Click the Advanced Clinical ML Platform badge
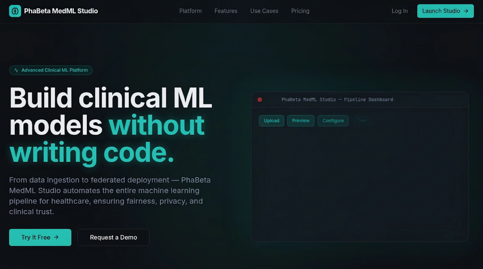 pyautogui.click(x=51, y=70)
